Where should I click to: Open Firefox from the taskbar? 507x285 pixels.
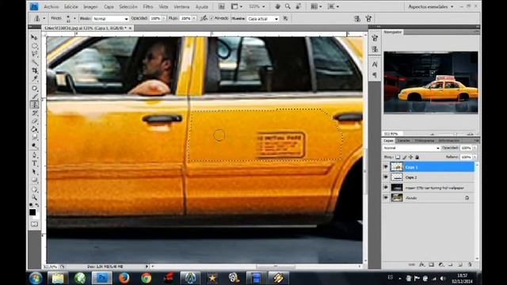coord(124,278)
